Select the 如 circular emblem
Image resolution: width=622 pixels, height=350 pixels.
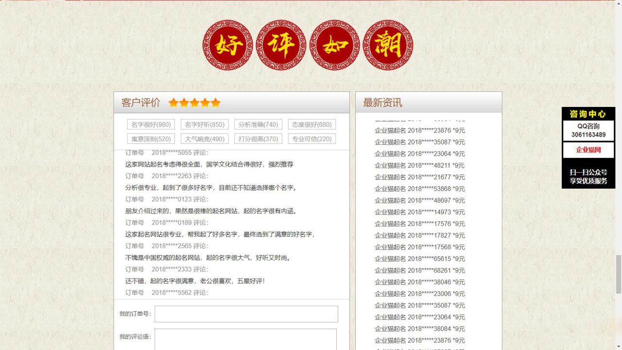tap(334, 45)
